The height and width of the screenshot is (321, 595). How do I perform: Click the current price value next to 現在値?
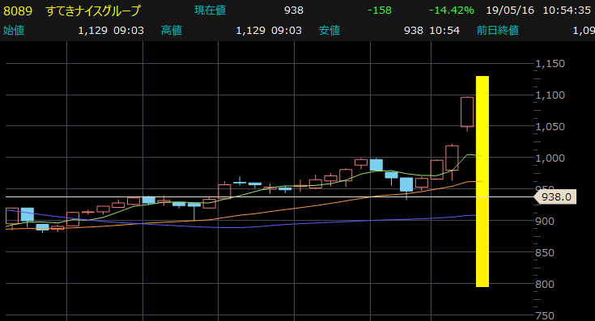click(294, 11)
